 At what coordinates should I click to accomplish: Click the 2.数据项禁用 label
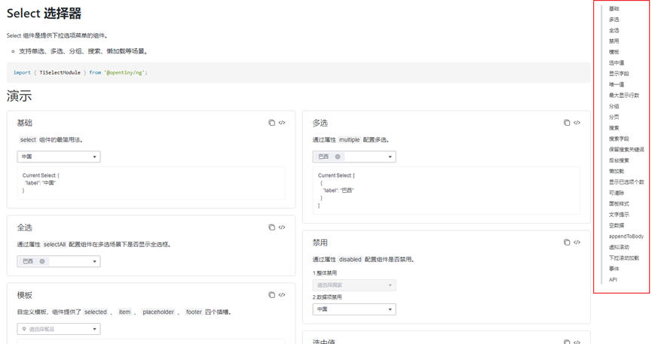click(x=327, y=297)
